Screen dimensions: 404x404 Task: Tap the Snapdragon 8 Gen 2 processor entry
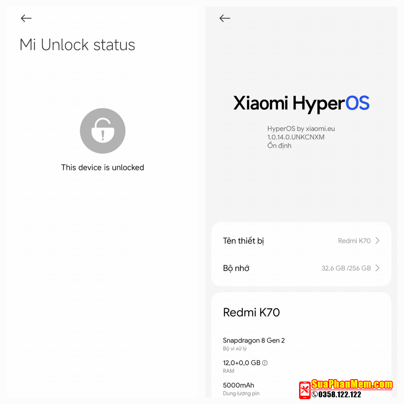coord(254,344)
